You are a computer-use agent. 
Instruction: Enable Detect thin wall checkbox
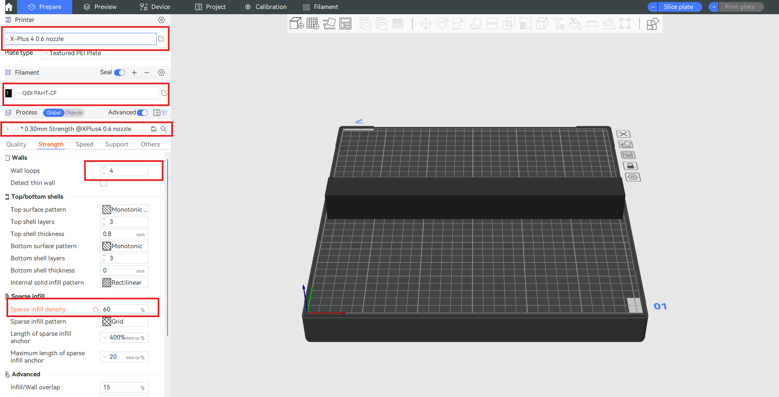pyautogui.click(x=103, y=183)
